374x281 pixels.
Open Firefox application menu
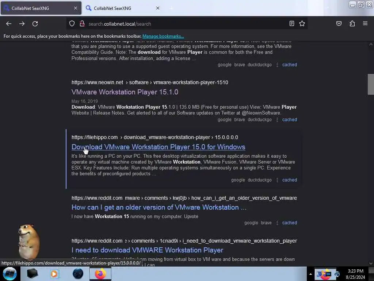tap(365, 23)
